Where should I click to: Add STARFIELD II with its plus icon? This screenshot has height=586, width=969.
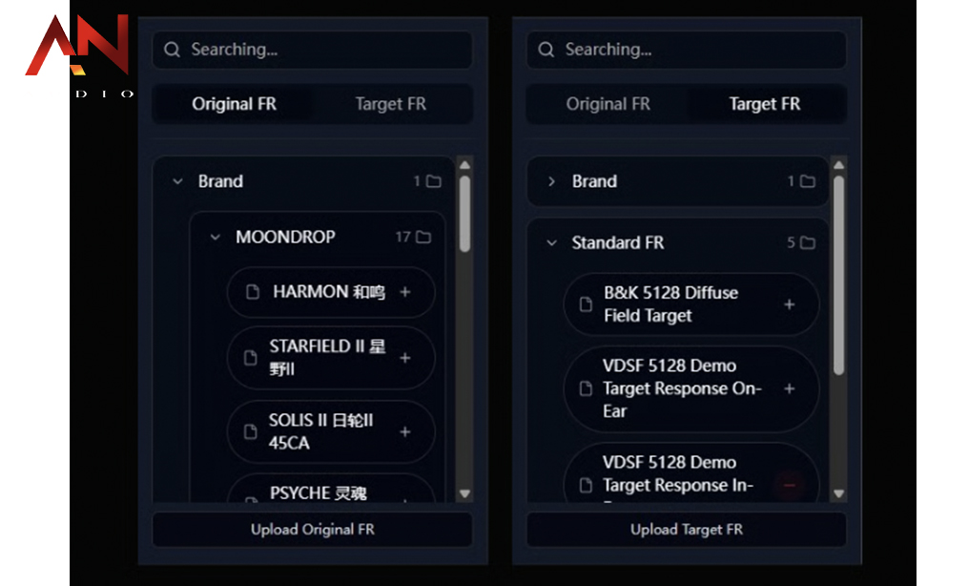[x=404, y=358]
